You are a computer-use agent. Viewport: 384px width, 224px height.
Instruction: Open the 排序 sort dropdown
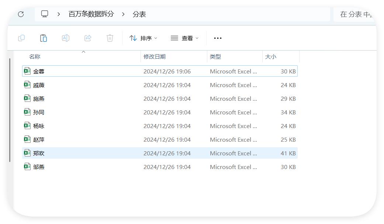[x=143, y=38]
